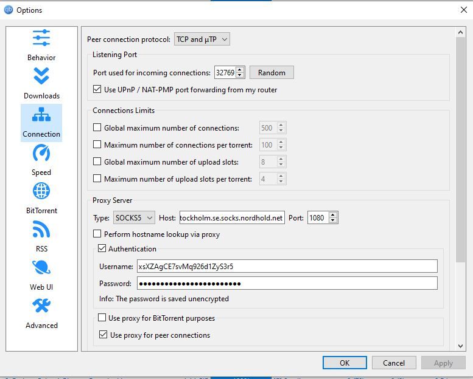473x379 pixels.
Task: Select the Downloads section icon
Action: coord(41,77)
